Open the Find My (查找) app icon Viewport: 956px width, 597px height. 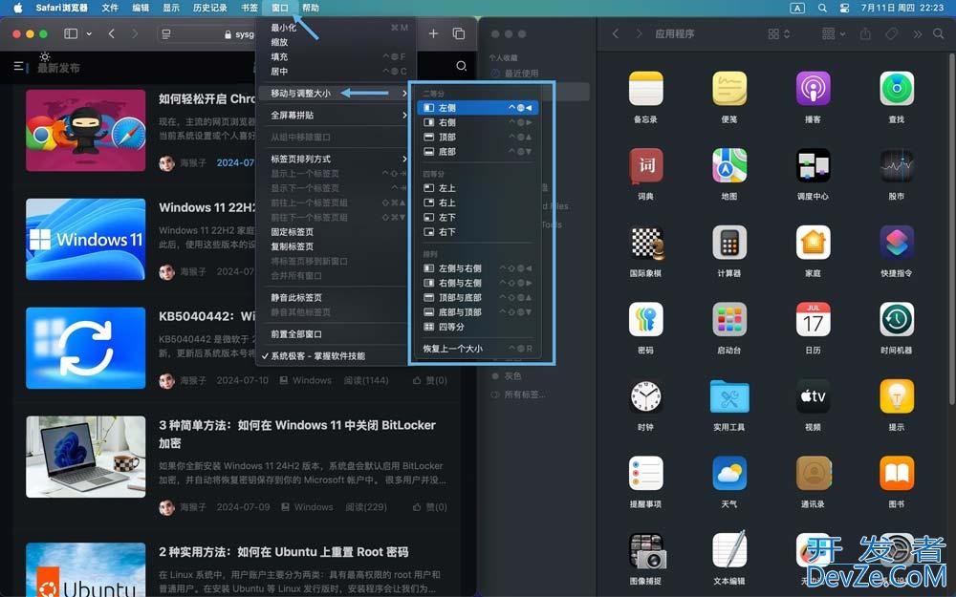(x=897, y=89)
